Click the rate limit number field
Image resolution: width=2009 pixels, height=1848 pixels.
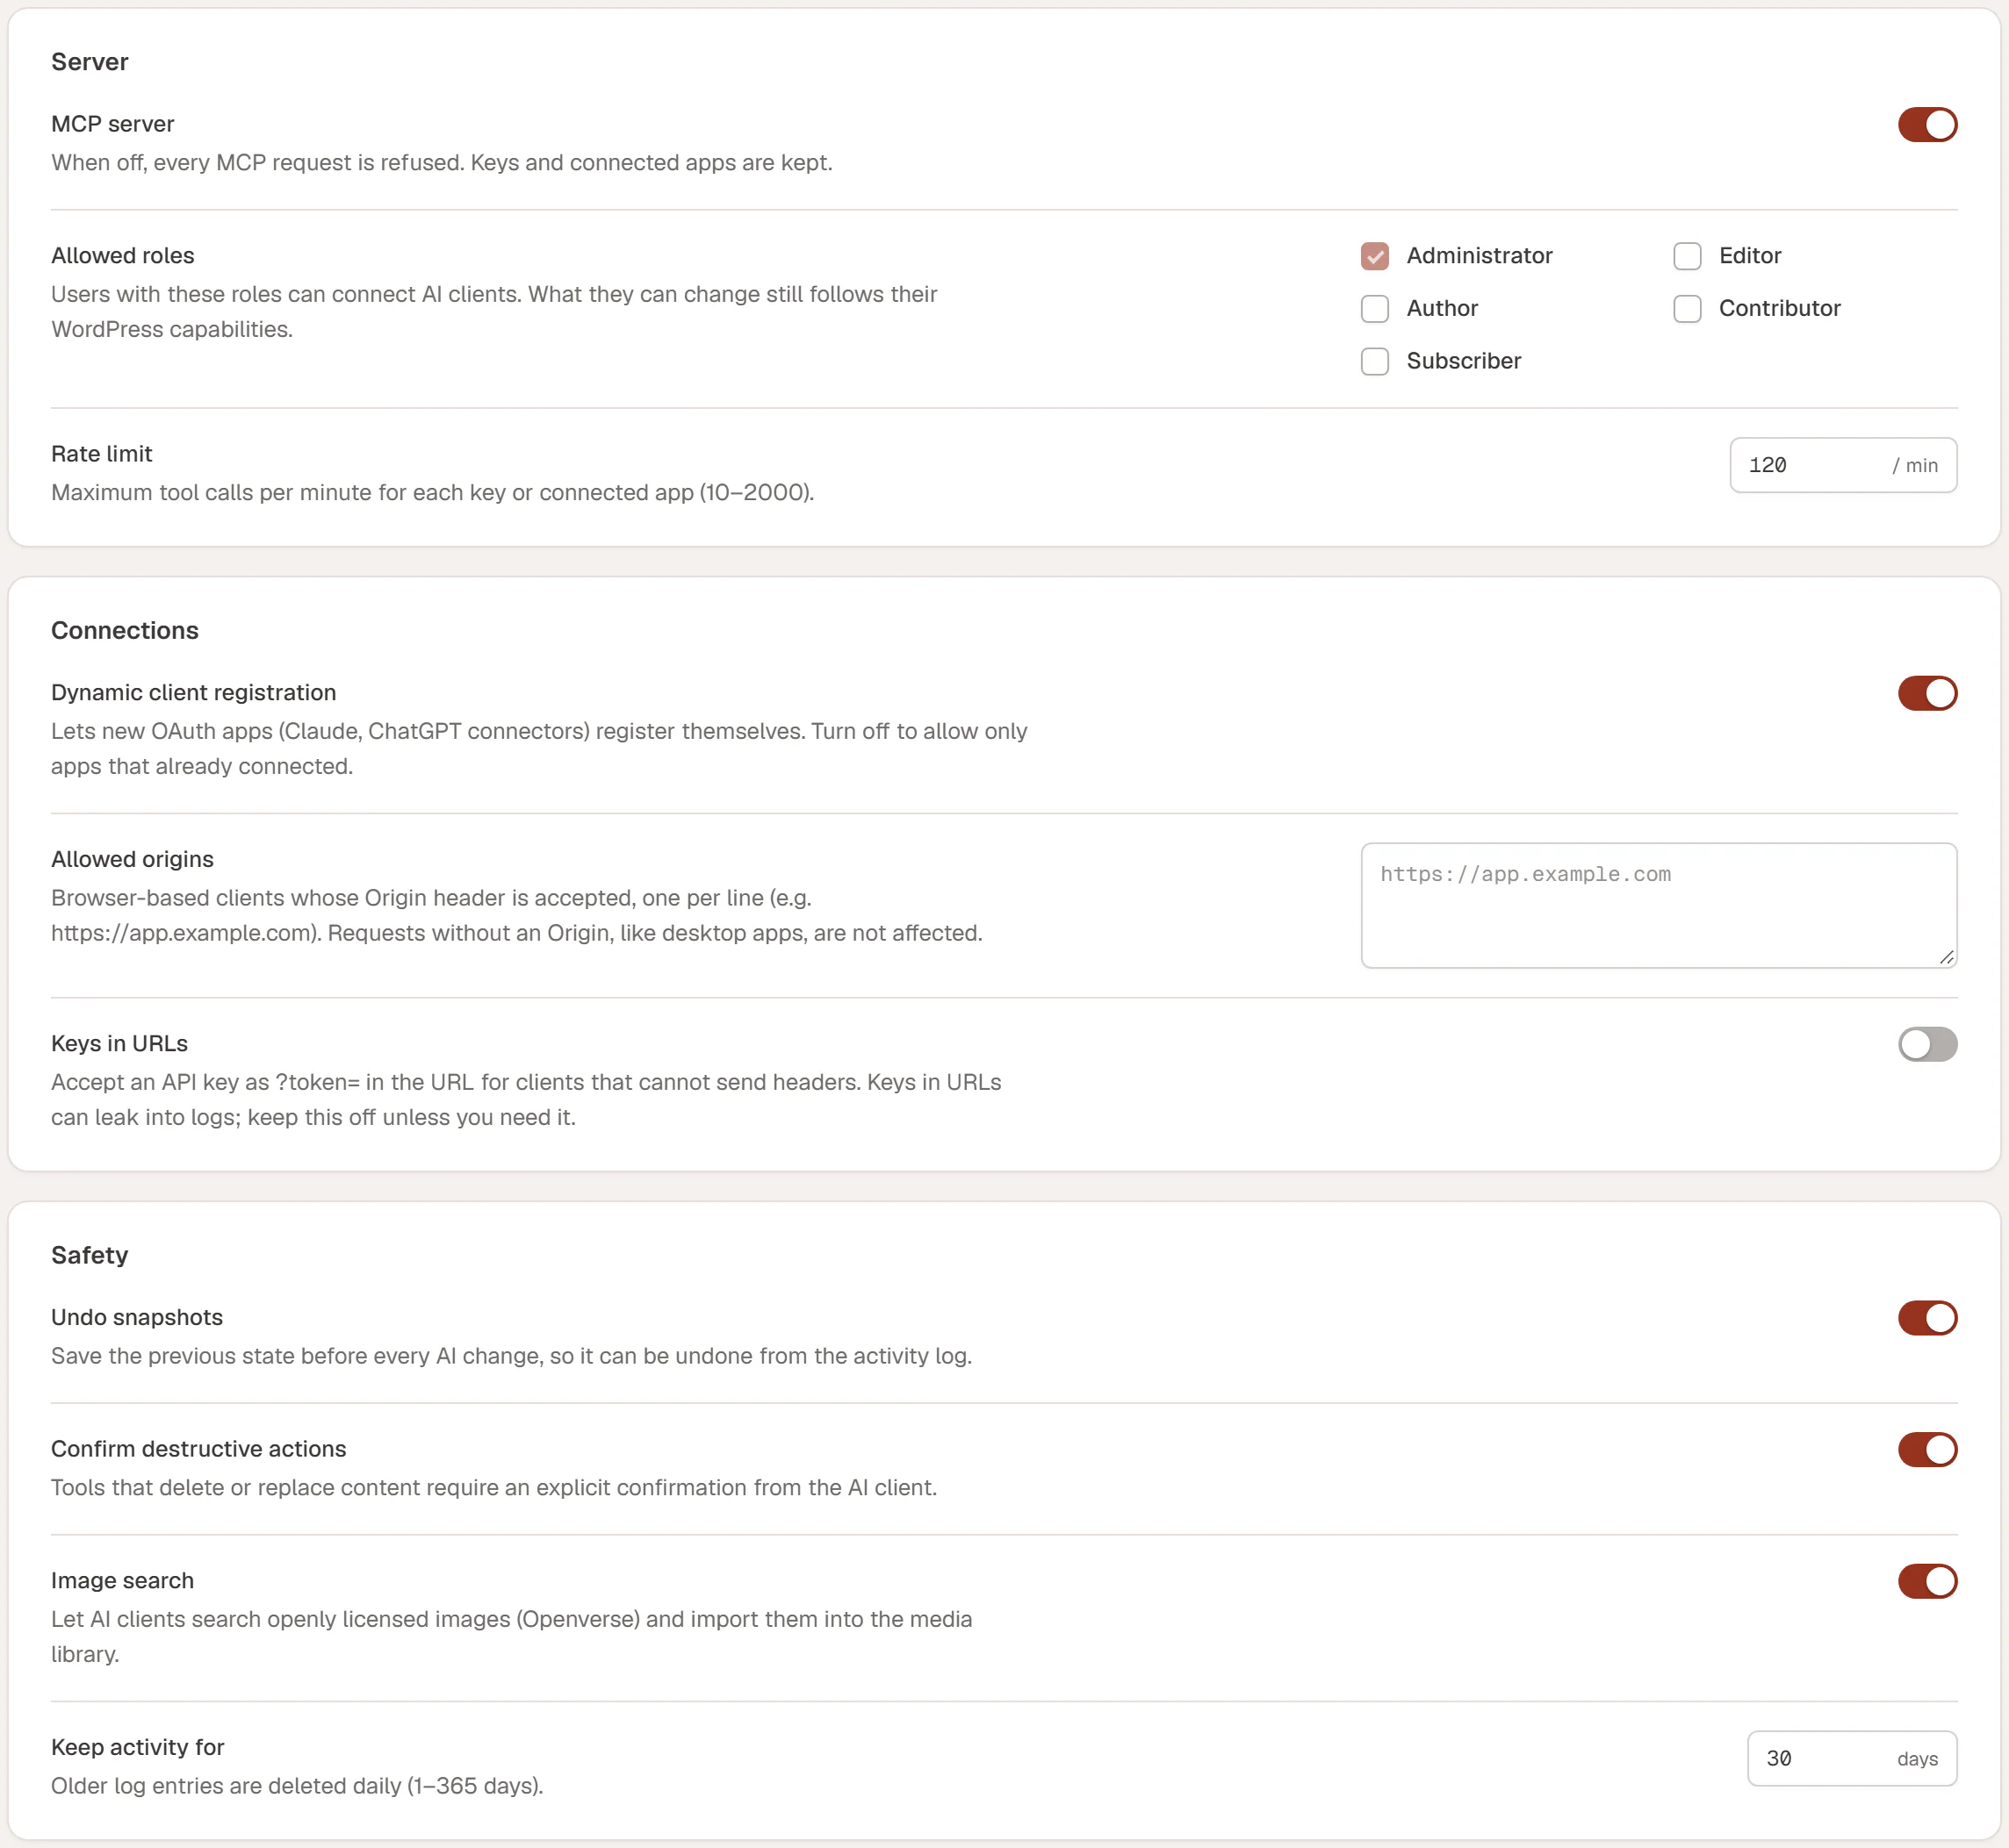(1843, 465)
